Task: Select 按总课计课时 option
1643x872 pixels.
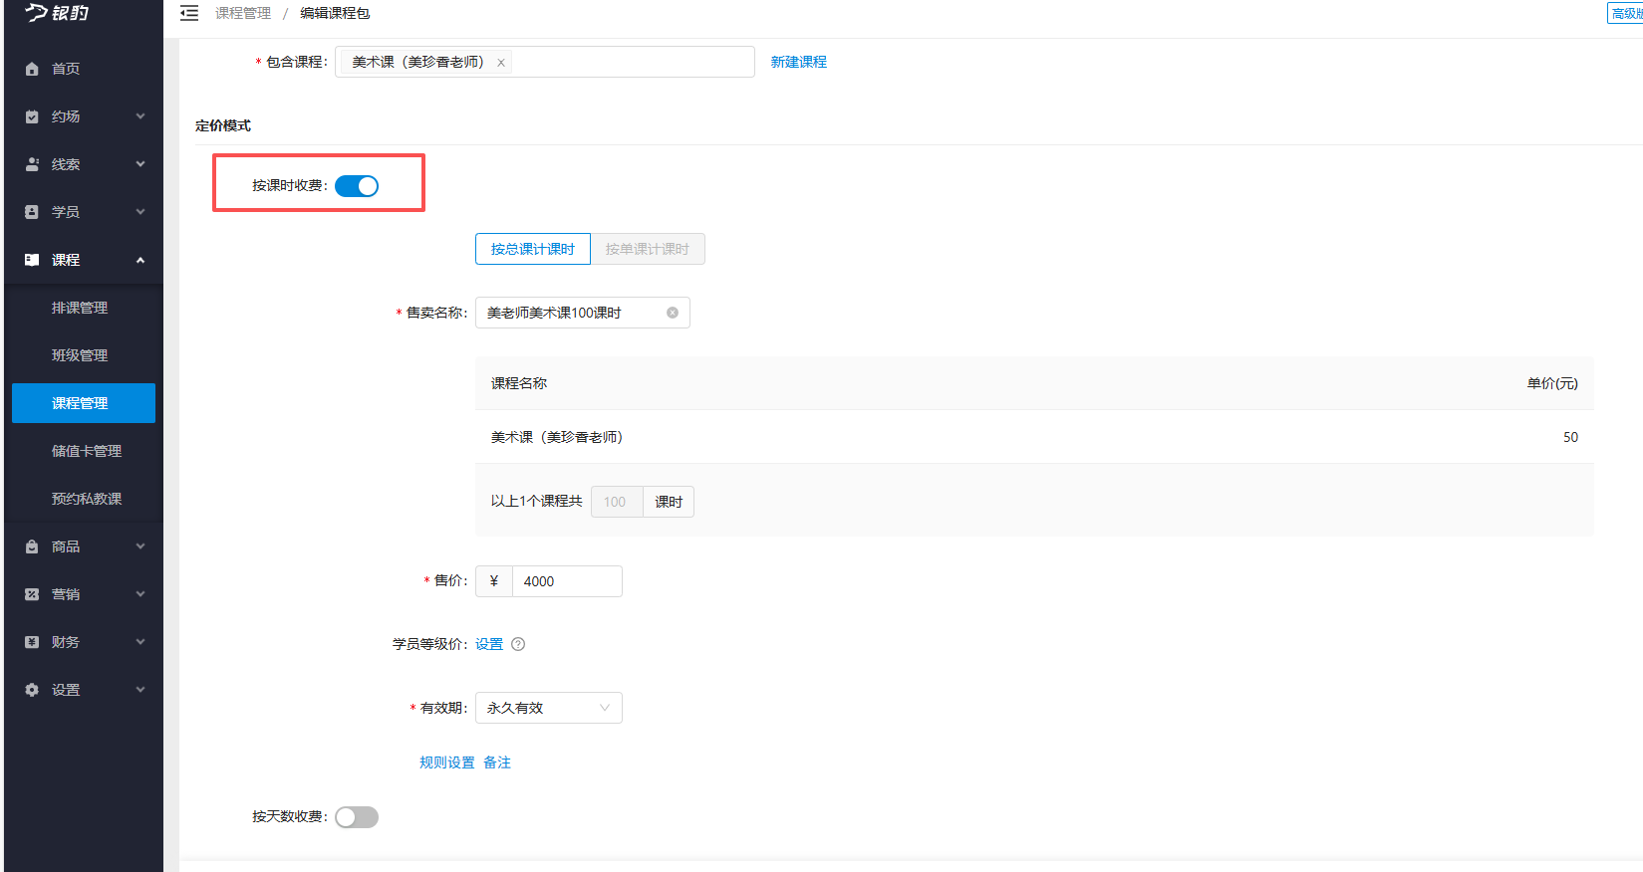Action: point(533,249)
